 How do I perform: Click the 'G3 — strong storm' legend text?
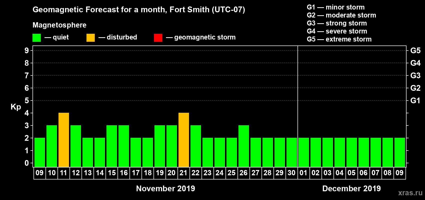point(337,23)
